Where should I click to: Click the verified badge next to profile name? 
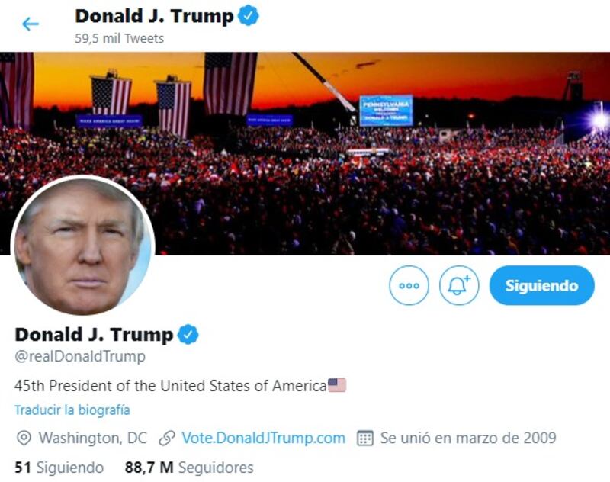[188, 334]
